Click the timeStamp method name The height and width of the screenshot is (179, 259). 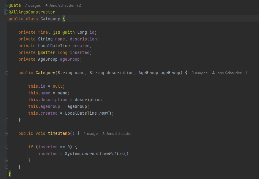click(x=59, y=133)
